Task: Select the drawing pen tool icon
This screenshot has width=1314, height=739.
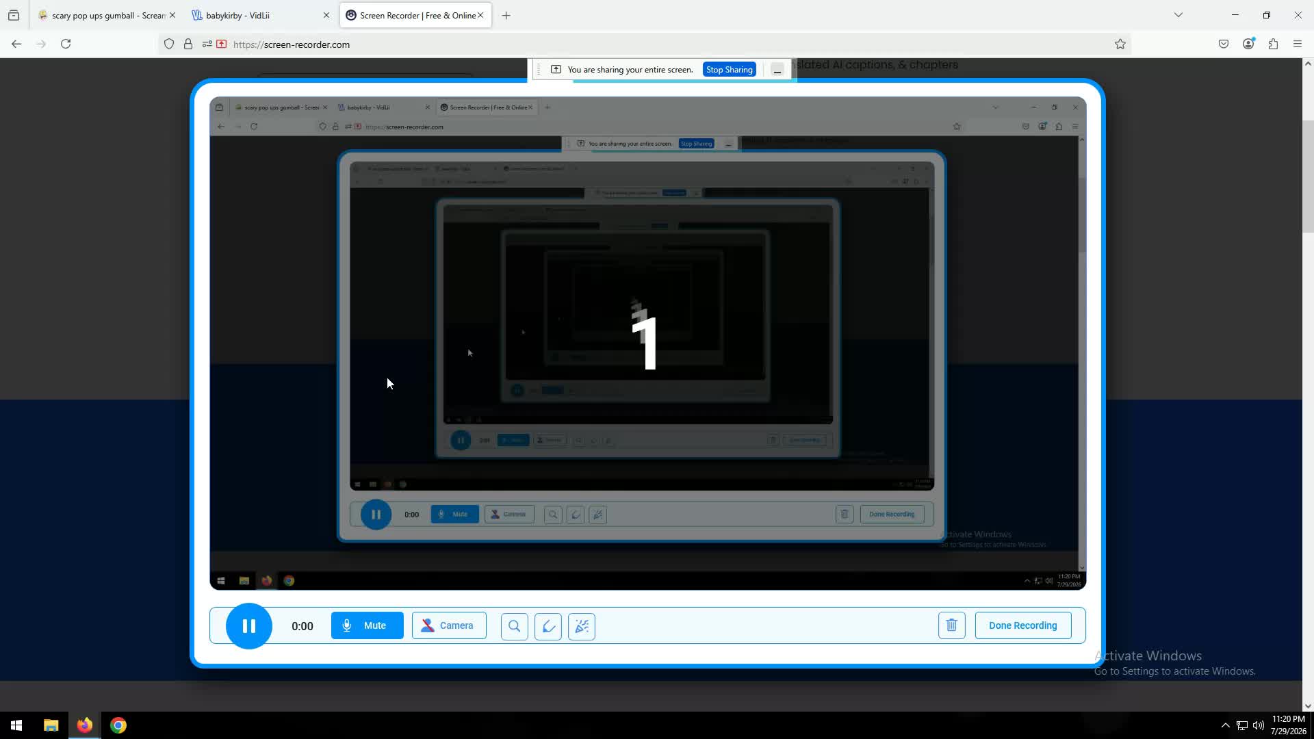Action: pos(548,626)
